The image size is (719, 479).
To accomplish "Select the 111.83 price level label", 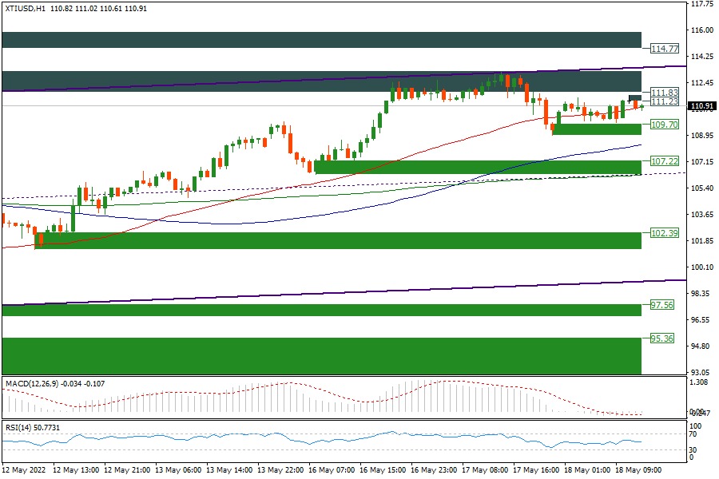I will pos(665,93).
